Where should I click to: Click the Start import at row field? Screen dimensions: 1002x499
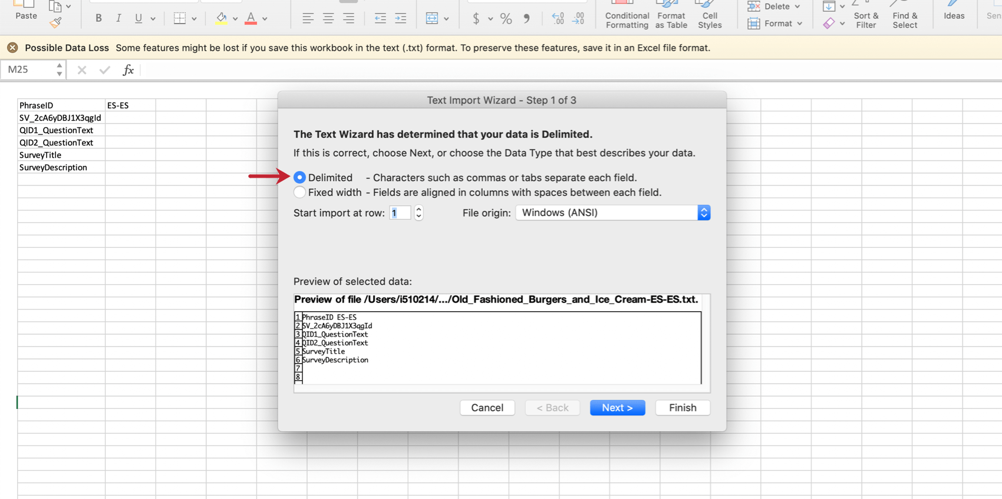(400, 212)
